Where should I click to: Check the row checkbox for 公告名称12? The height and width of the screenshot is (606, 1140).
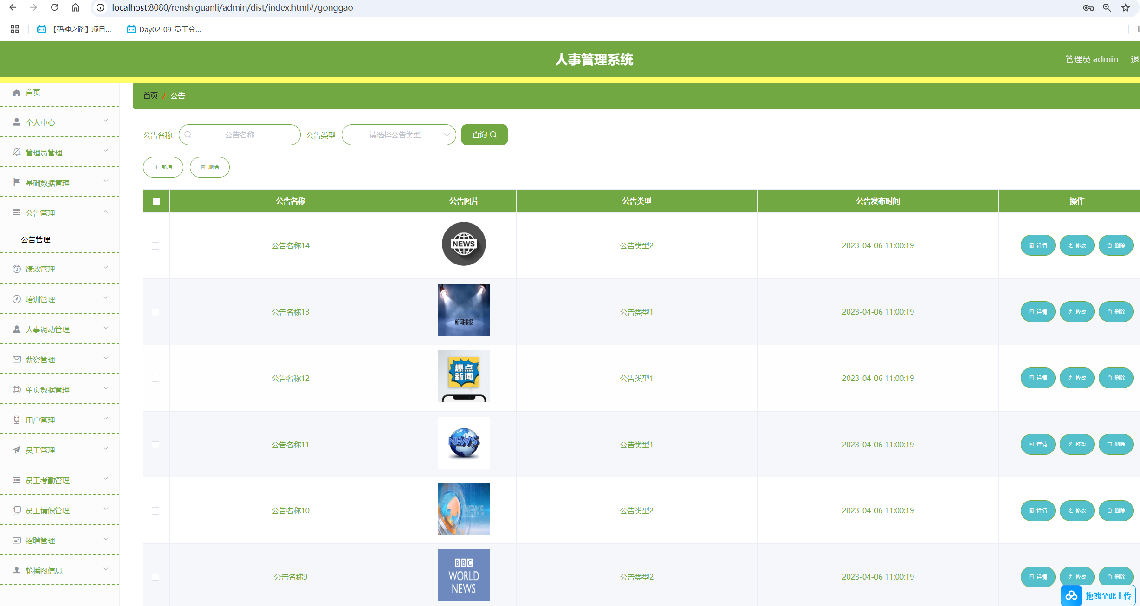(x=155, y=378)
